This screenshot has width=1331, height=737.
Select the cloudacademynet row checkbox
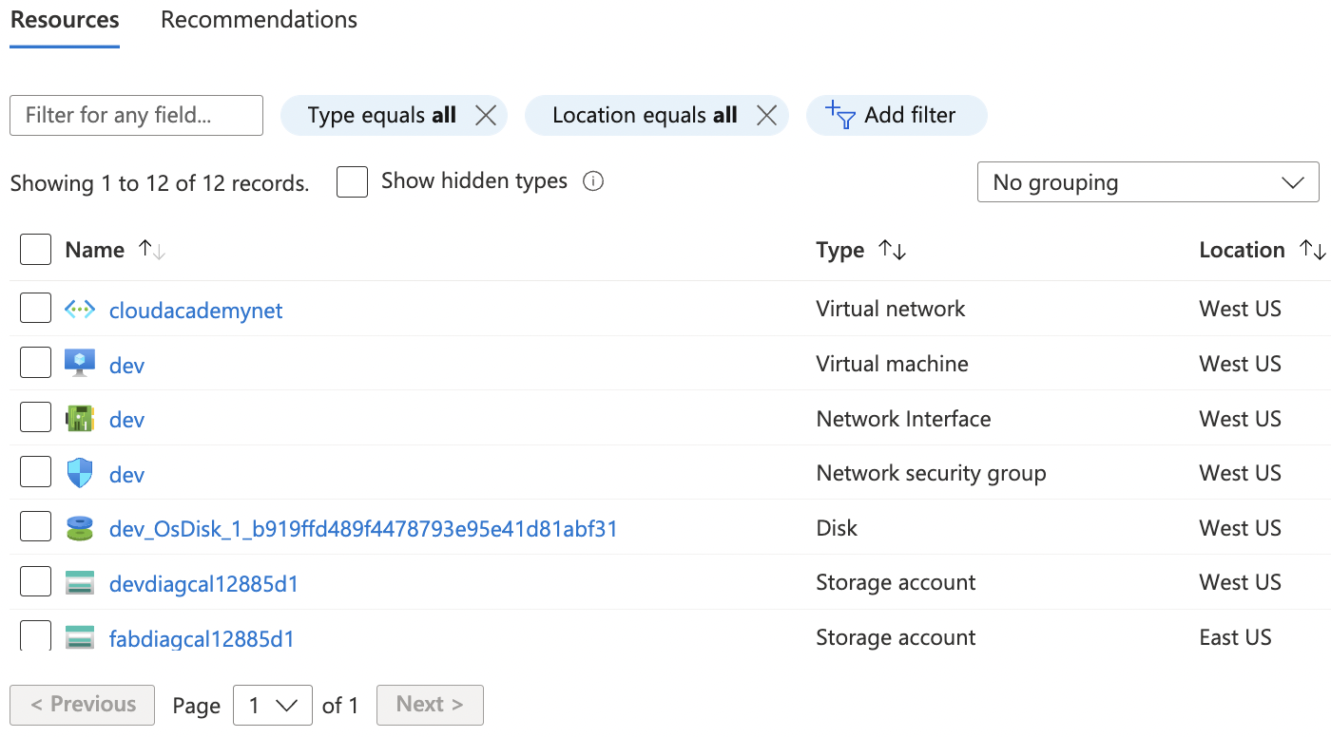pos(35,309)
